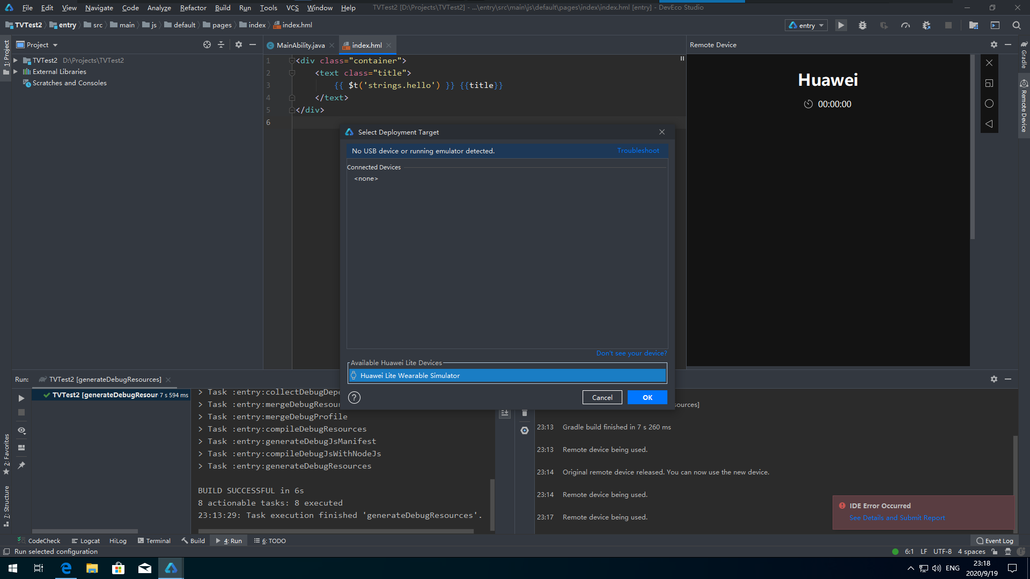Screen dimensions: 1030x579
Task: Open the Logcat tool tab
Action: pyautogui.click(x=86, y=541)
